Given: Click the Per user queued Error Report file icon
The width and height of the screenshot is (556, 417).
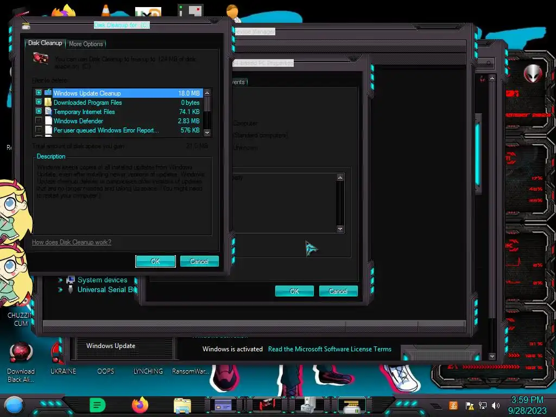Looking at the screenshot, I should pos(48,130).
